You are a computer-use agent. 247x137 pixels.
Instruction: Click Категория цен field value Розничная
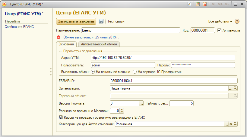[x=124, y=124]
